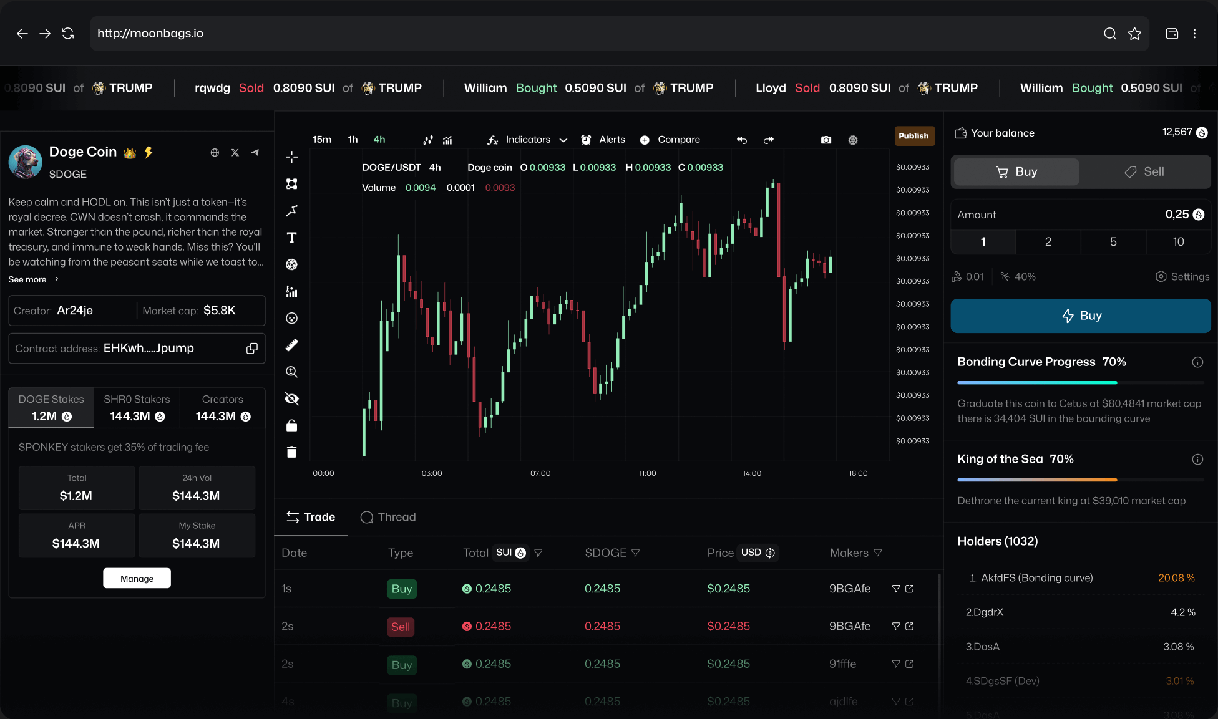Image resolution: width=1218 pixels, height=719 pixels.
Task: Take chart snapshot with camera icon
Action: (x=826, y=140)
